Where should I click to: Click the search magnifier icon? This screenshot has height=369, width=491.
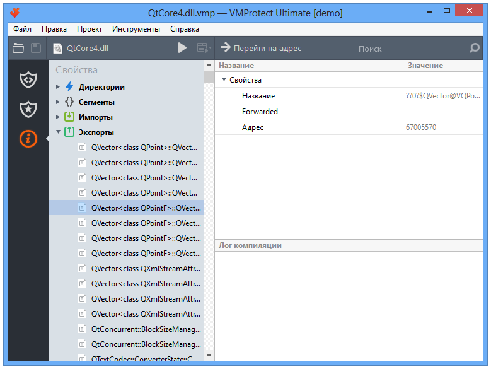(475, 48)
